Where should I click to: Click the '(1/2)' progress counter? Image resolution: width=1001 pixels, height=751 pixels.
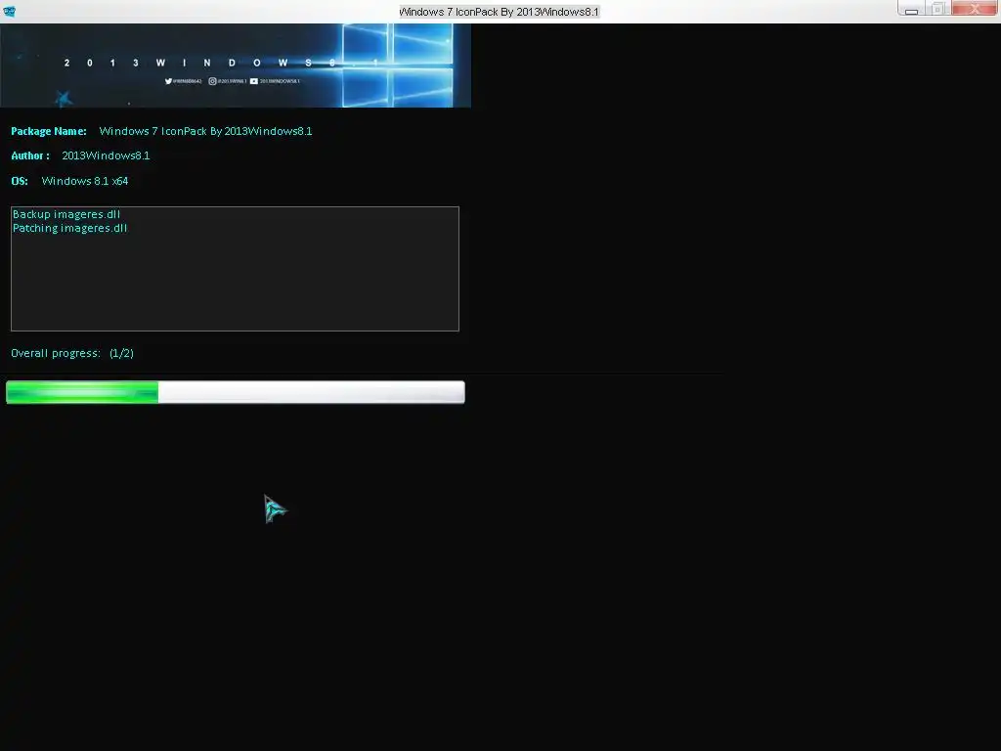pyautogui.click(x=121, y=353)
